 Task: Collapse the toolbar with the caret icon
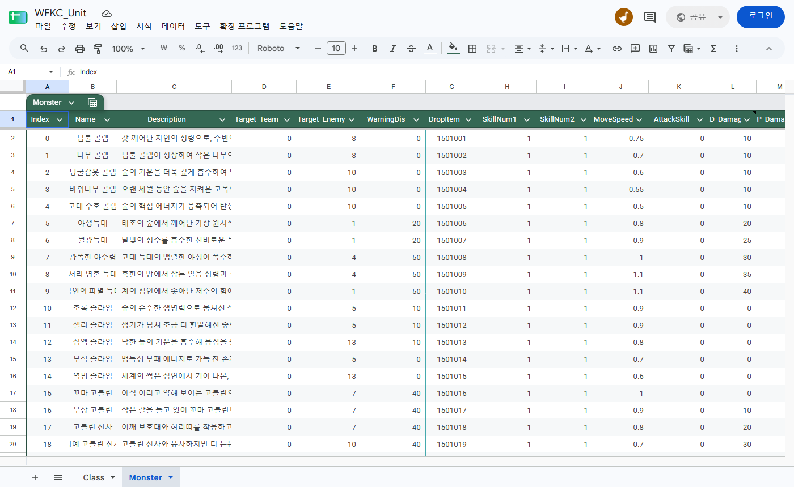point(769,49)
